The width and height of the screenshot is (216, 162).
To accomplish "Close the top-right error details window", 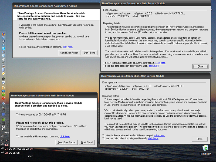I will [x=200, y=66].
